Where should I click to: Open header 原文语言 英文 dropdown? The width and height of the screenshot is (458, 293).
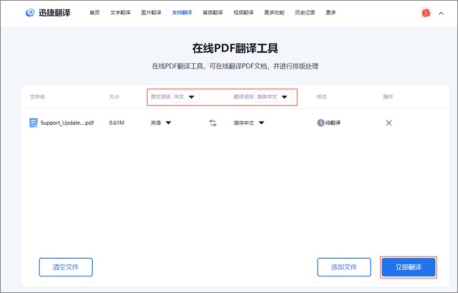186,97
